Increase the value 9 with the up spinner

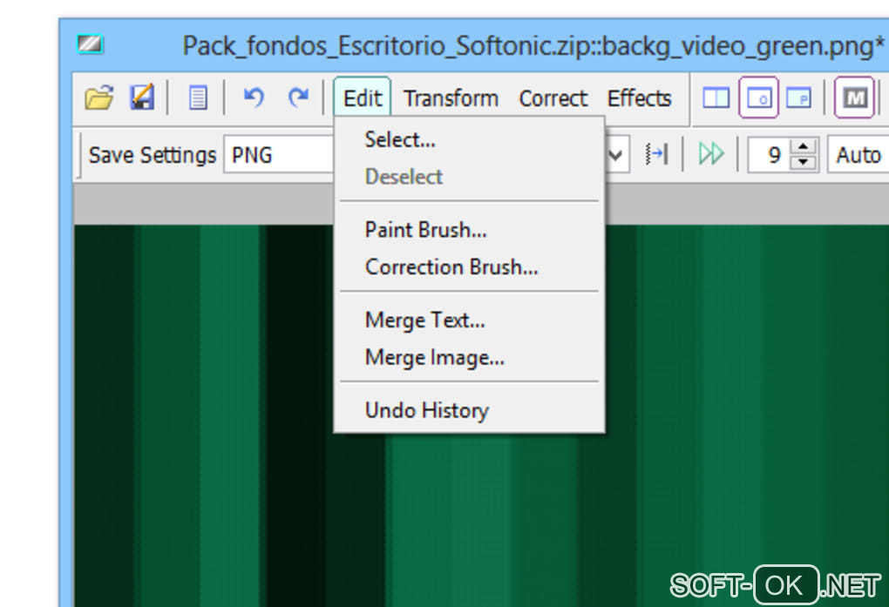803,146
